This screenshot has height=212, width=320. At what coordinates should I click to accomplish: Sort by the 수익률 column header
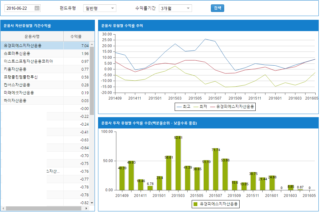(76, 36)
